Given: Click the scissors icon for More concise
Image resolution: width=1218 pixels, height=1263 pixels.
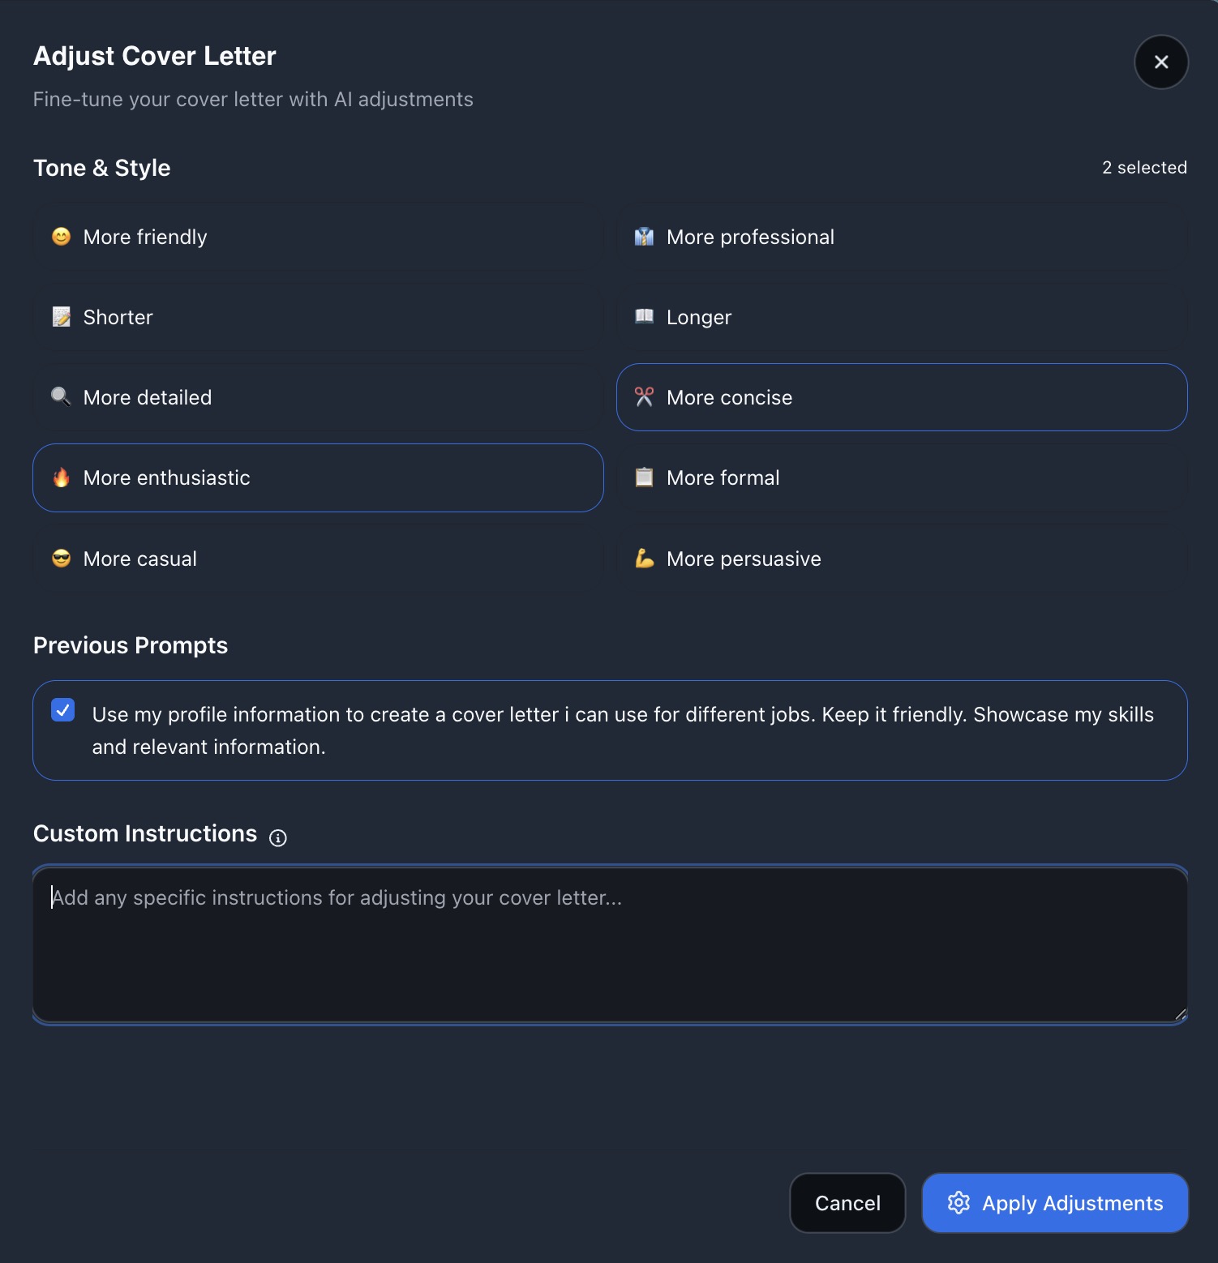Looking at the screenshot, I should coord(644,396).
